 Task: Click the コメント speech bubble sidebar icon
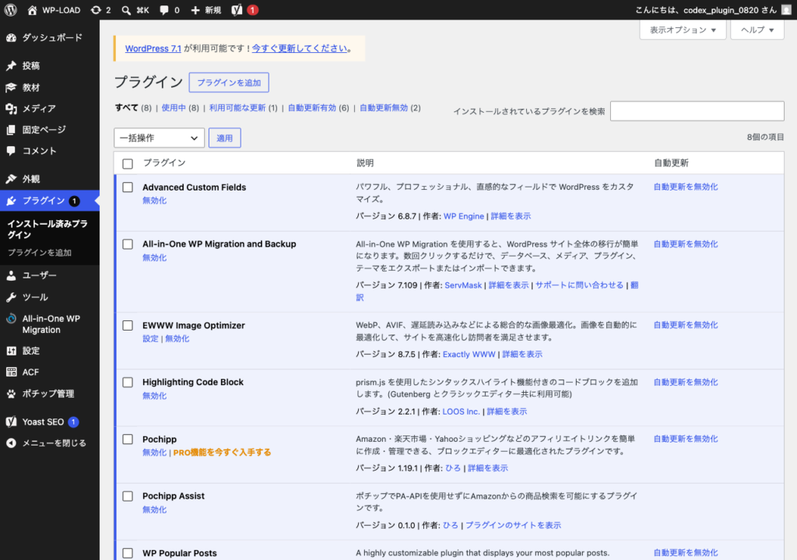11,151
